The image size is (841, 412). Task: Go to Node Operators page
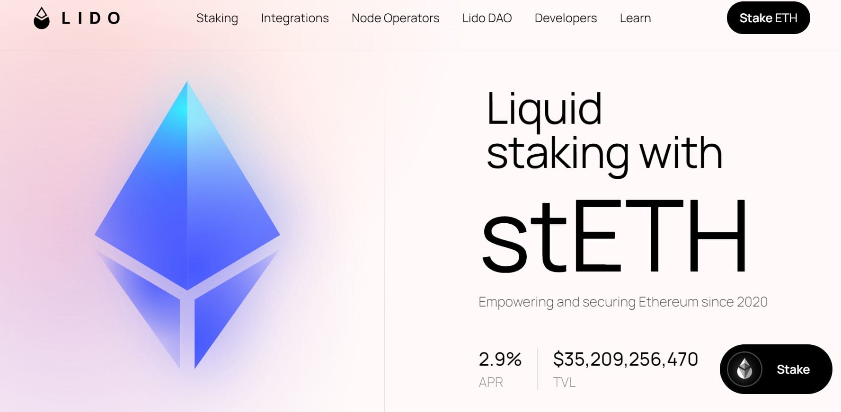click(x=395, y=18)
